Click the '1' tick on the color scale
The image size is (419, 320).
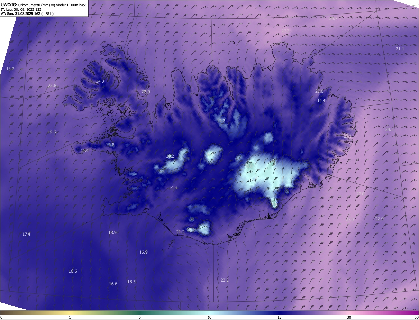click(x=70, y=318)
